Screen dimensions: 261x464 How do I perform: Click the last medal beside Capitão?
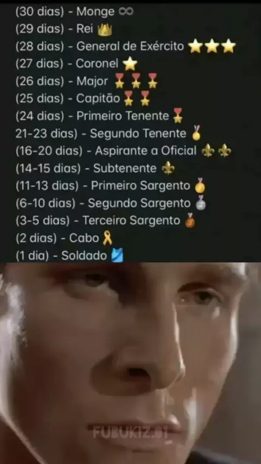145,98
